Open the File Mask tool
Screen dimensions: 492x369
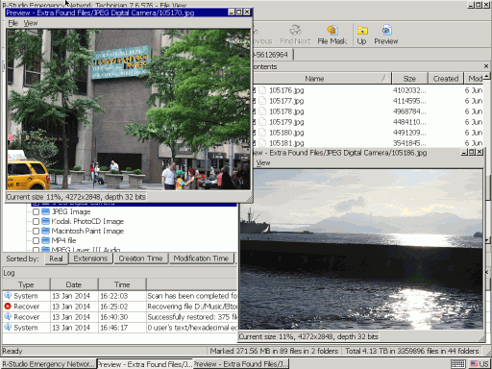point(332,35)
